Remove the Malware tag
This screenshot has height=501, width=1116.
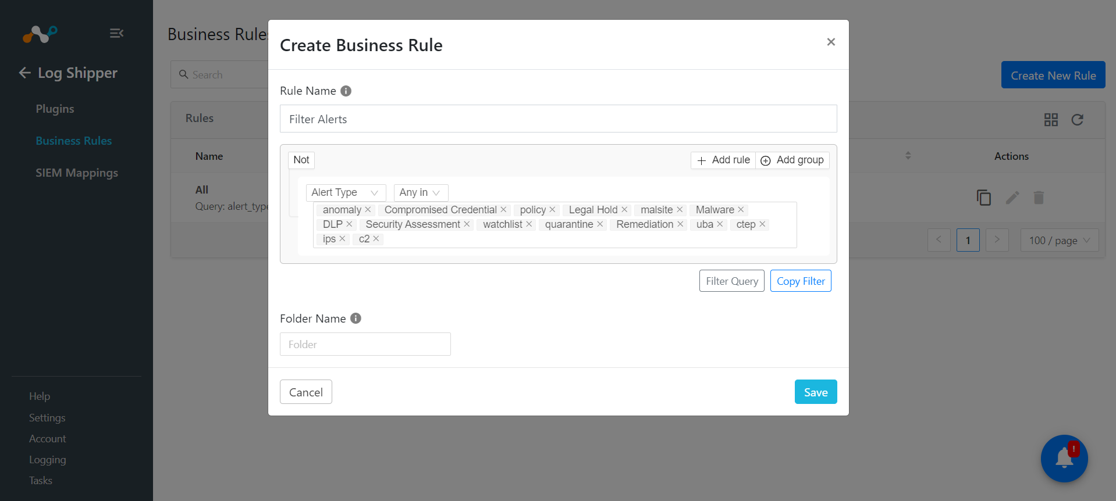741,210
